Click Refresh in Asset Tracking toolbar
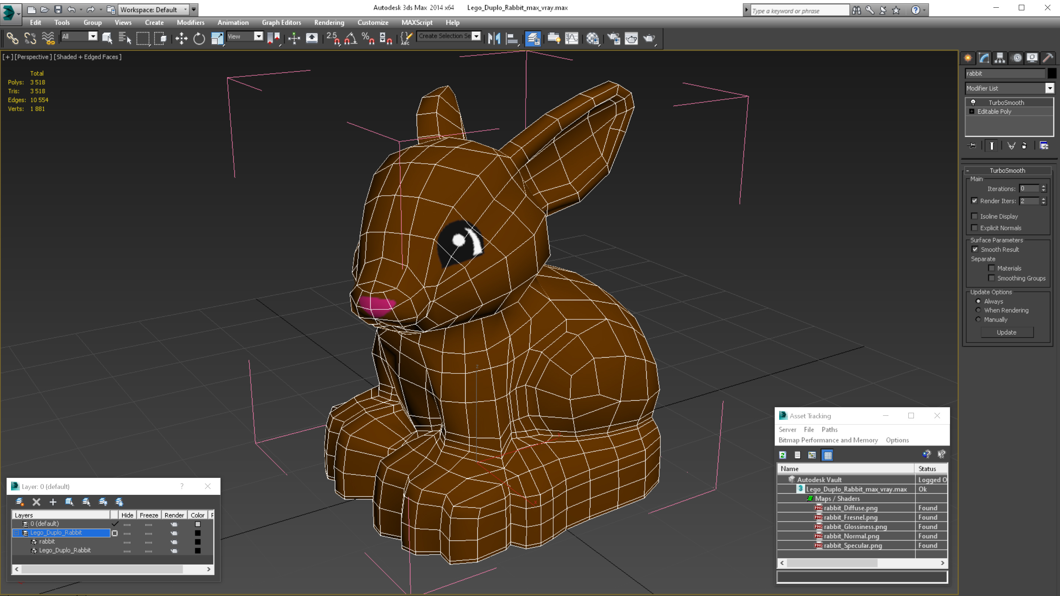 click(x=782, y=455)
